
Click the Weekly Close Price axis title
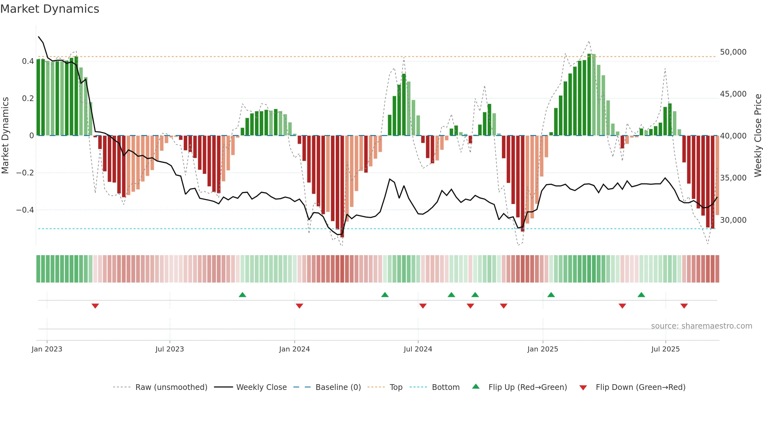pyautogui.click(x=758, y=135)
